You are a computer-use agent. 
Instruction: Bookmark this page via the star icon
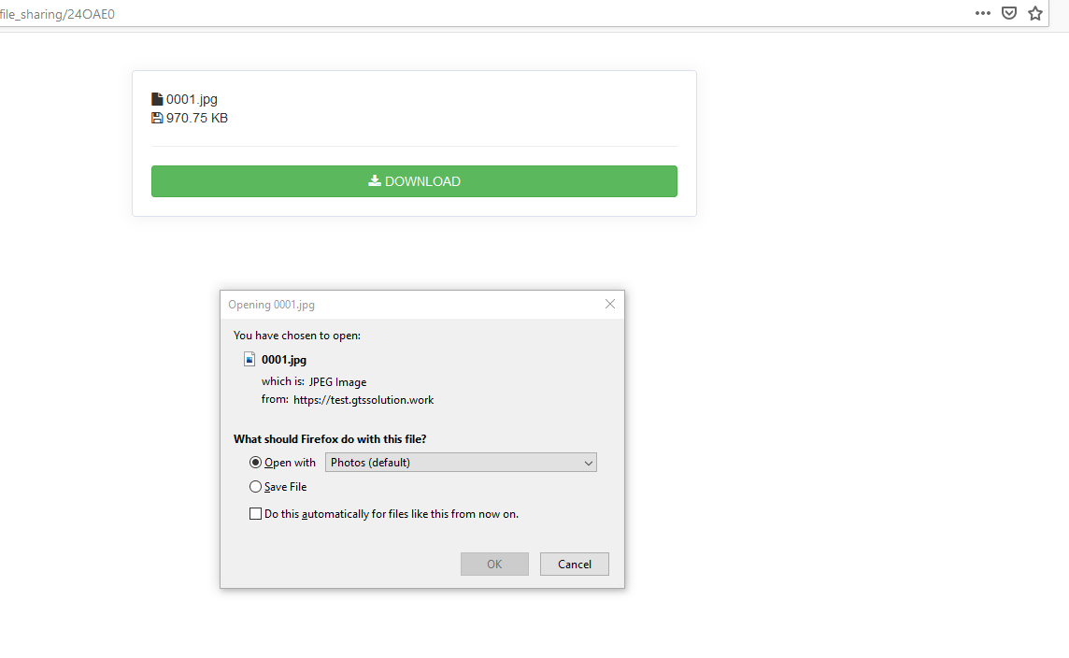(1035, 13)
